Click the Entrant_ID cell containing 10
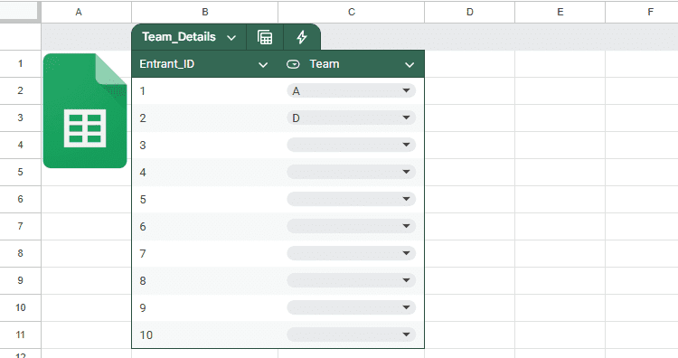Viewport: 678px width, 358px height. (205, 334)
